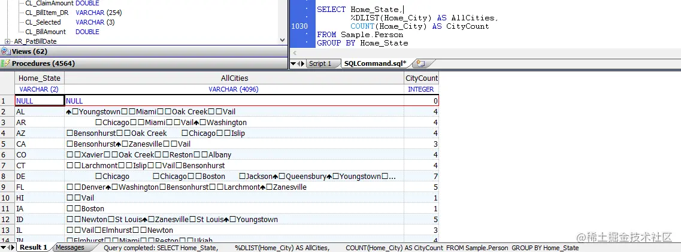Click the VARCHAR (4096) type label
This screenshot has height=252, width=681.
234,89
